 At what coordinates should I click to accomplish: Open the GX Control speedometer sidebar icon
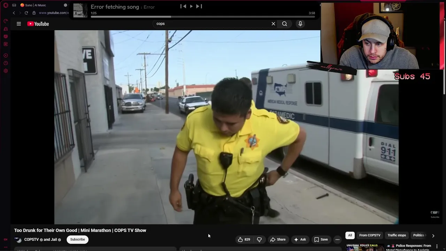coord(6,21)
